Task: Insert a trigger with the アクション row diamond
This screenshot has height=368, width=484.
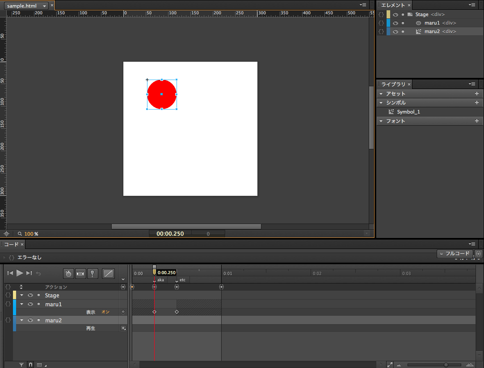Action: click(123, 287)
